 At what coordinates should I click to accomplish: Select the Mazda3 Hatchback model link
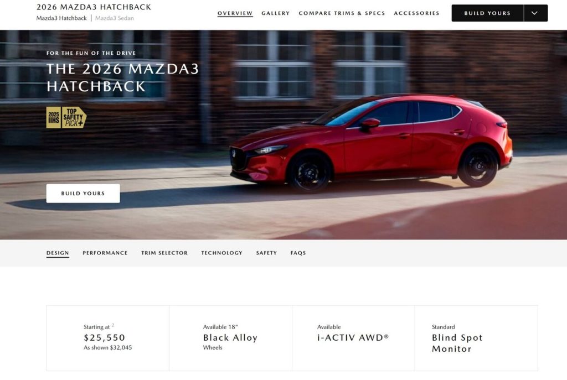tap(61, 18)
